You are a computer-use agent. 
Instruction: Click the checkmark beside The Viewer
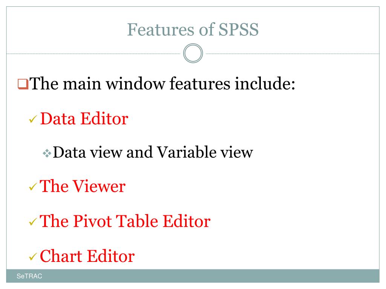[x=33, y=187]
